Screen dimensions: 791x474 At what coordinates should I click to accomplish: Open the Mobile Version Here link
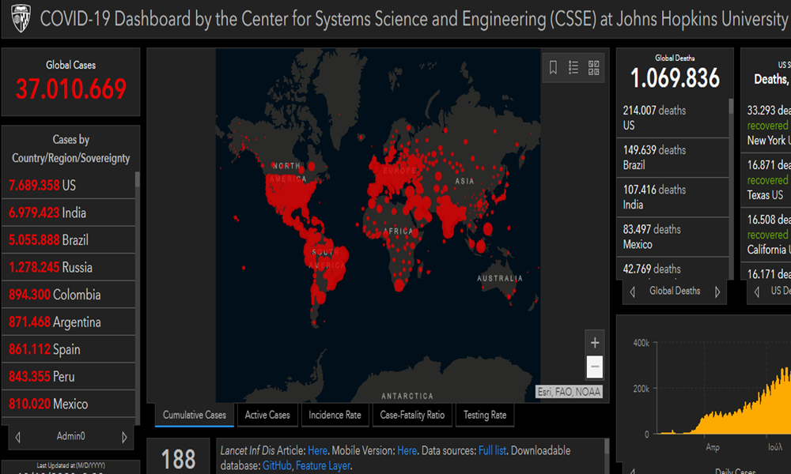click(x=407, y=450)
